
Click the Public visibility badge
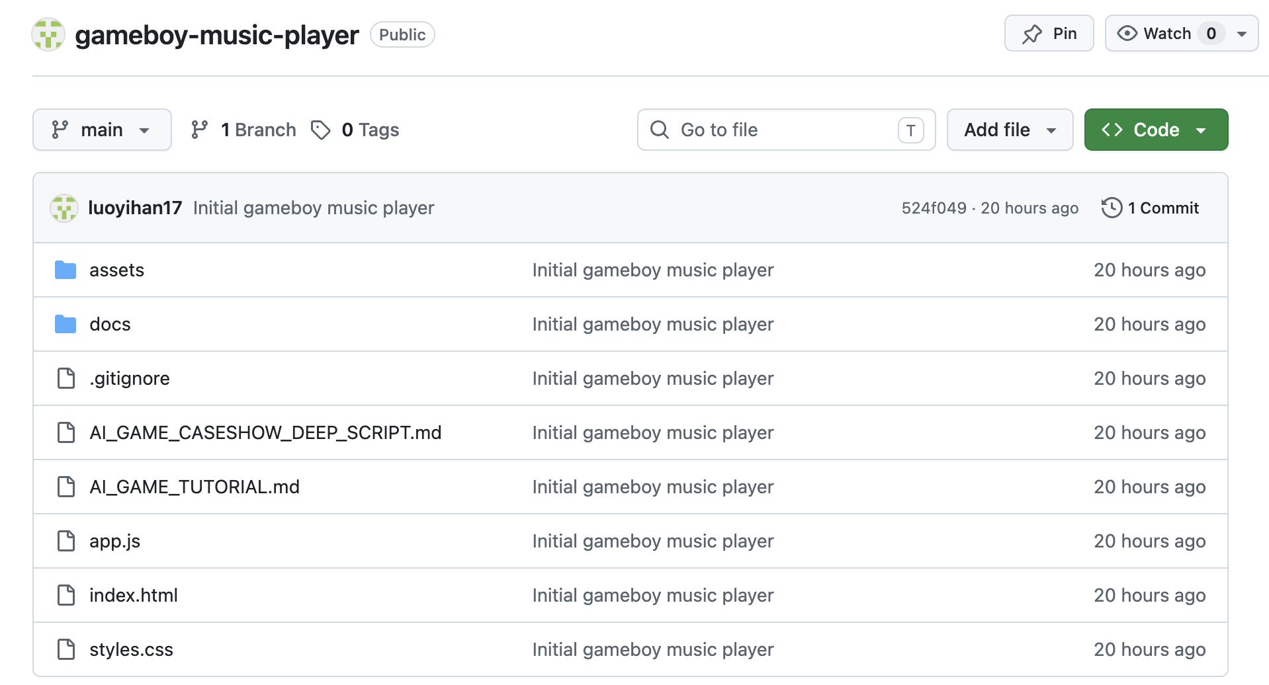[402, 34]
